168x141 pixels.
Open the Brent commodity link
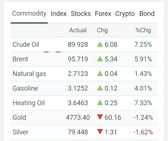(x=20, y=59)
